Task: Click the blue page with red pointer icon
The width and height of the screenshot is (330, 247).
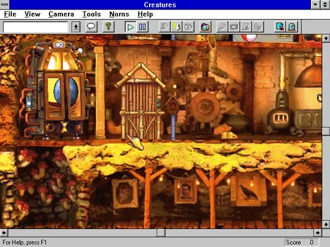Action: tap(280, 27)
